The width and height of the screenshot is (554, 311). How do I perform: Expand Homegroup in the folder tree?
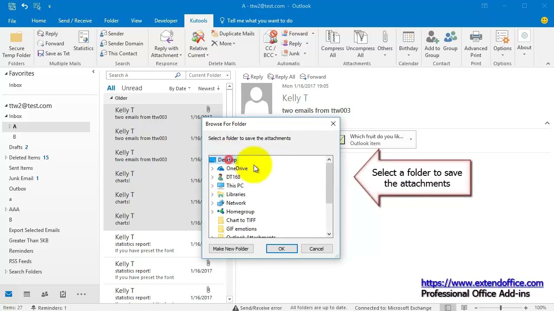coord(213,212)
